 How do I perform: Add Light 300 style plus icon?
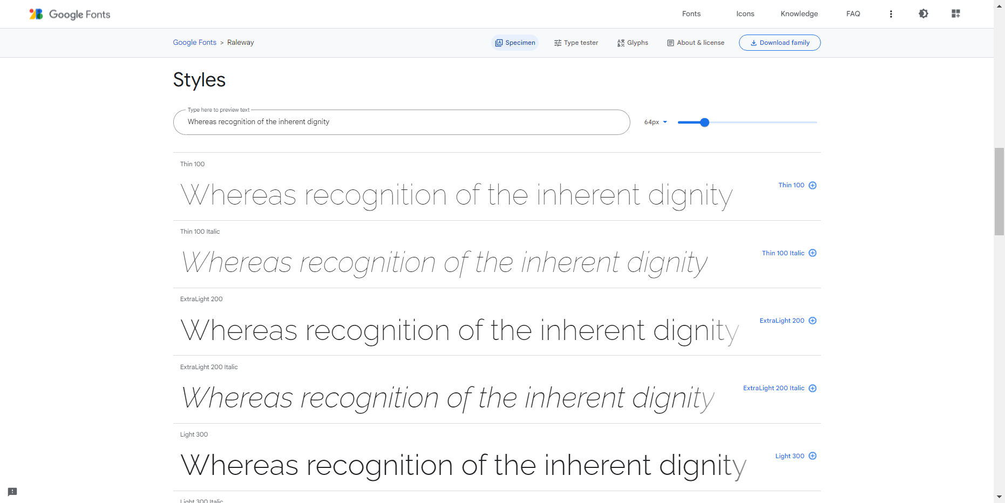click(x=812, y=456)
